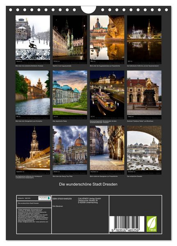Viewport: 177px width, 246px height.
Task: Click caption 'Blick unter der Augustusbrücke zur Frauenkirche'
Action: click(105, 66)
